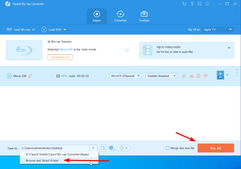Click the register key icon
This screenshot has height=169, width=241.
(192, 4)
